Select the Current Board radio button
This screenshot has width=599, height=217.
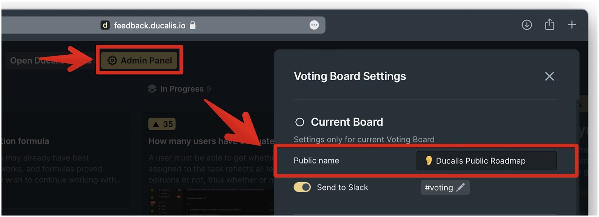(x=299, y=122)
